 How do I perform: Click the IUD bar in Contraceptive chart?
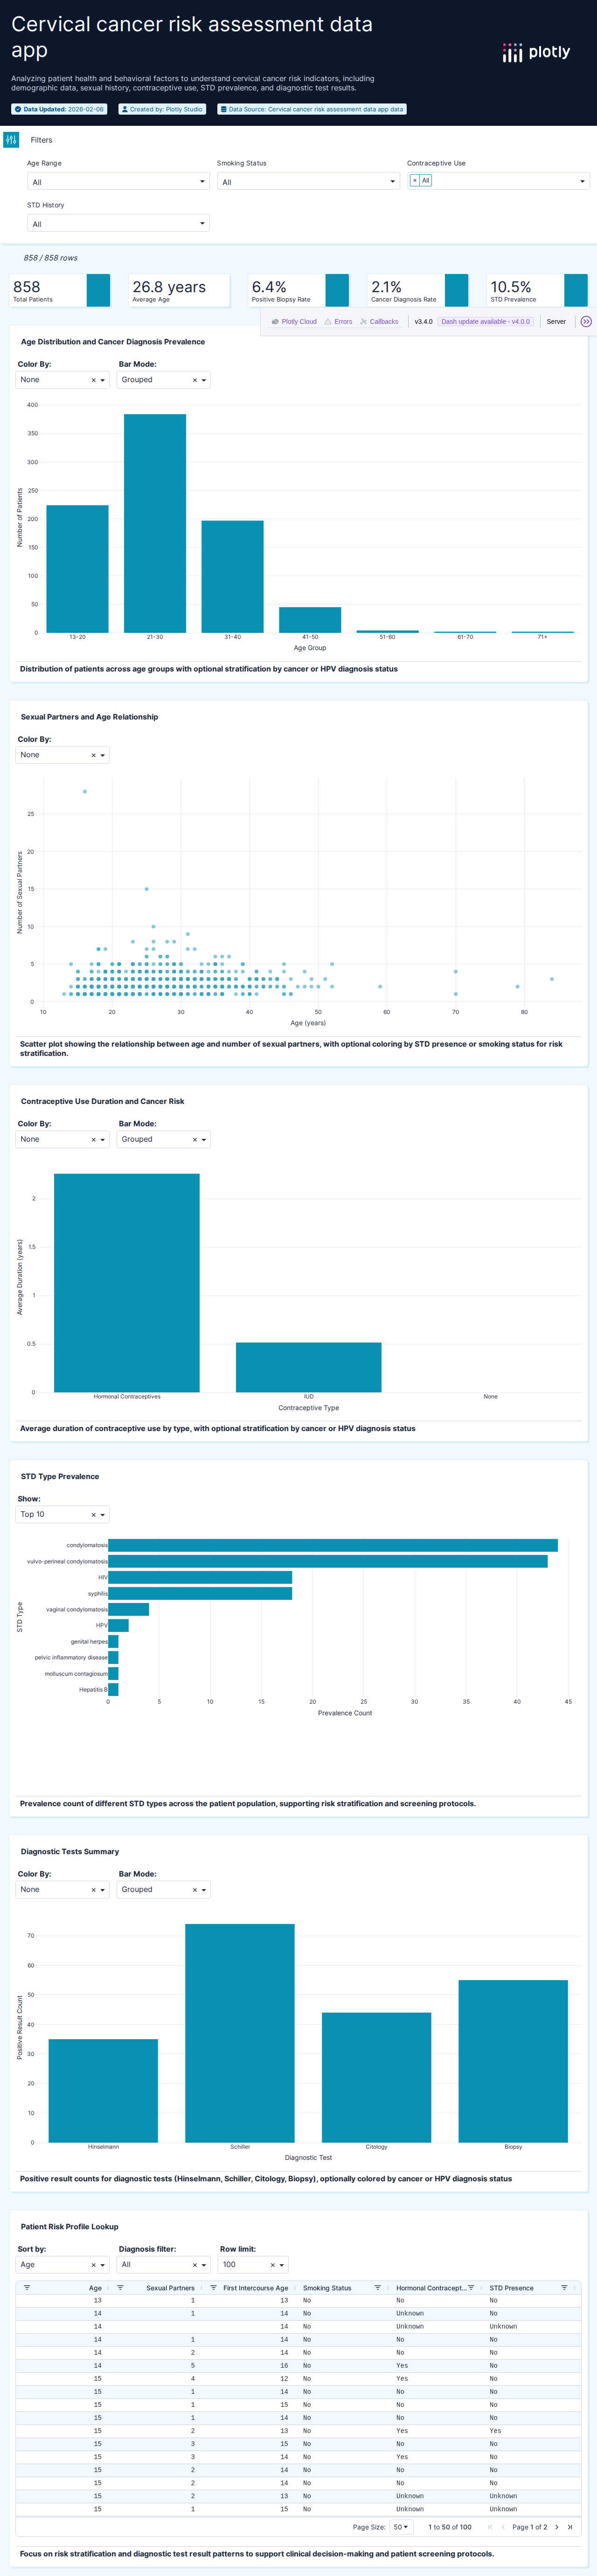pos(308,1367)
